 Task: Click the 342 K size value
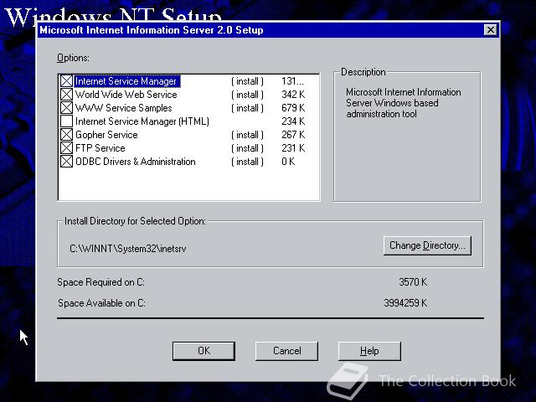(293, 95)
